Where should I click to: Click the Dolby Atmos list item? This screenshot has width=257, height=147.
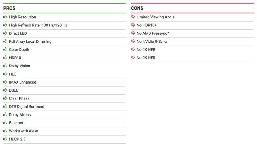point(20,115)
